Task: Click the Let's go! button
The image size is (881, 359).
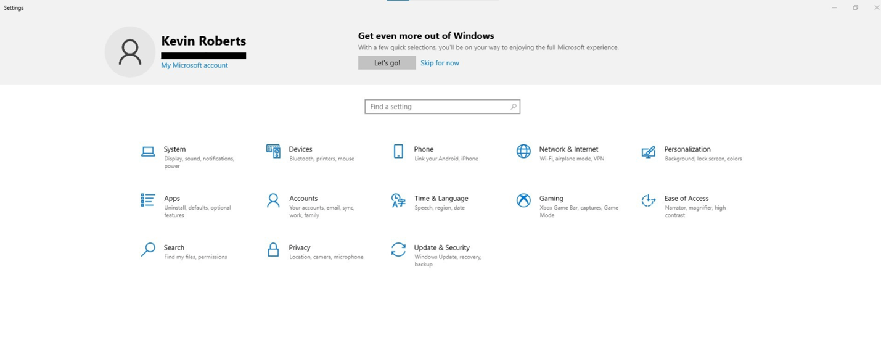Action: pos(387,63)
